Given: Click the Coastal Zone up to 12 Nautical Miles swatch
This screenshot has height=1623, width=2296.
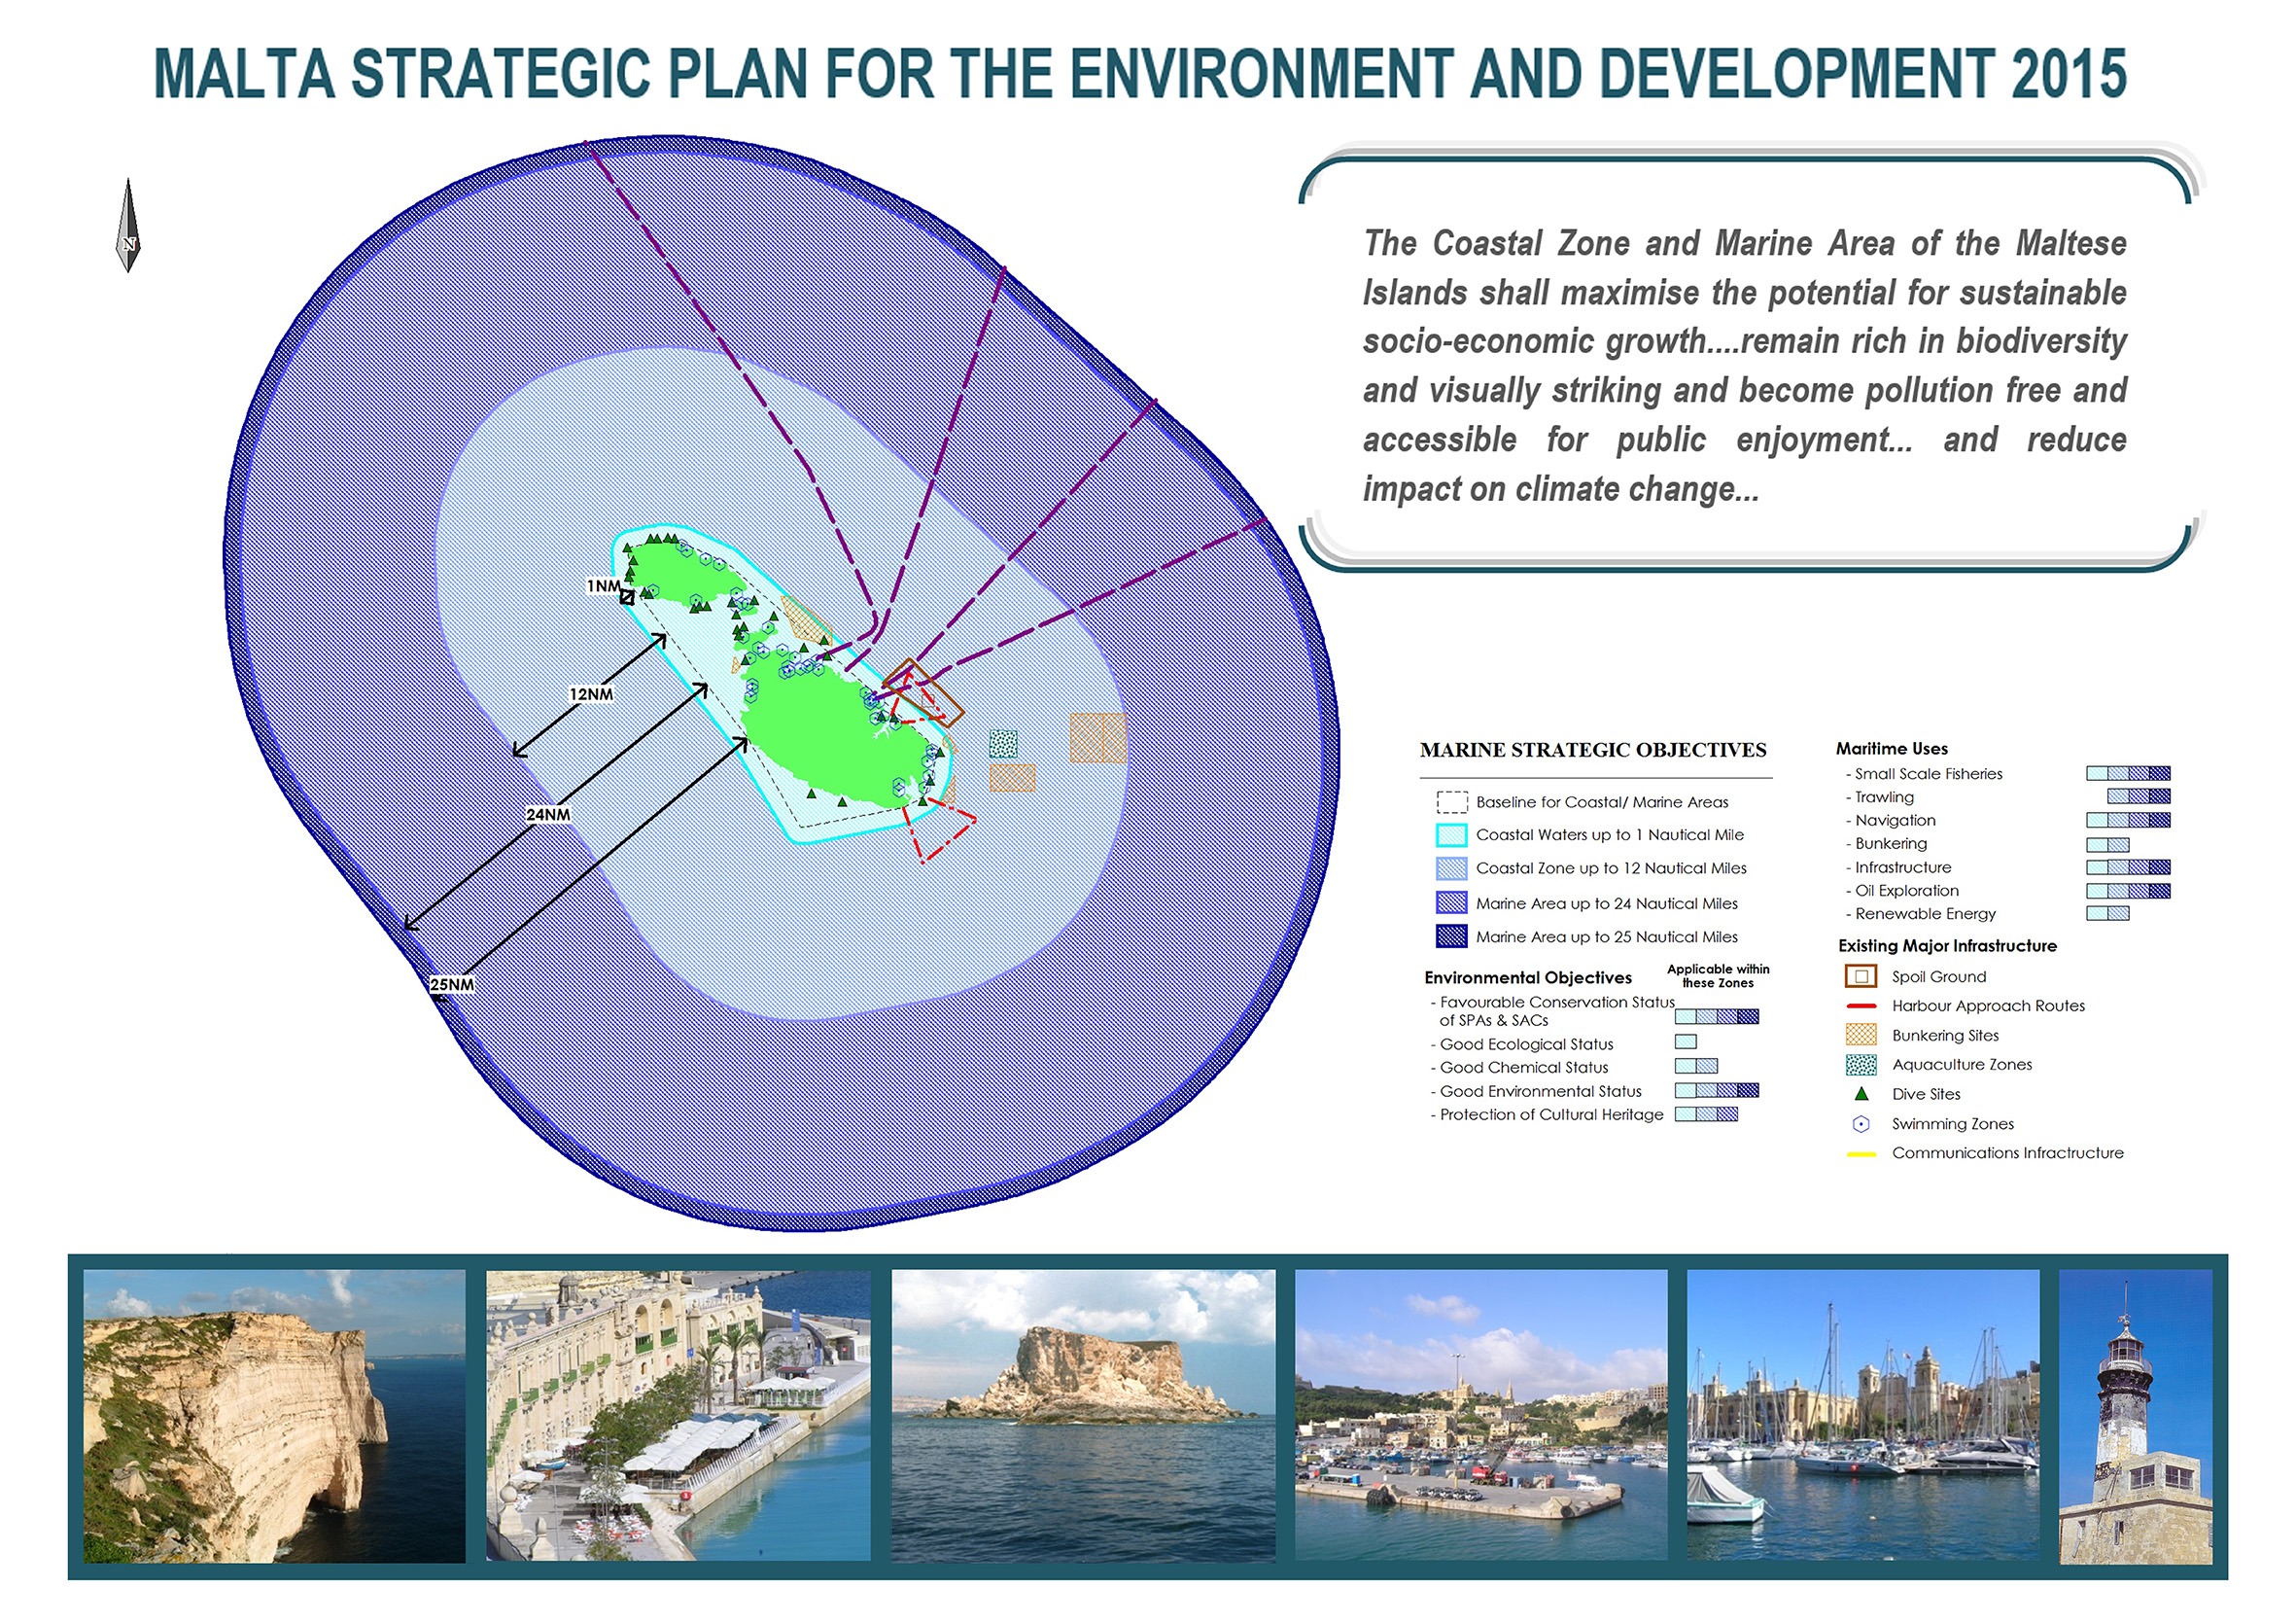Looking at the screenshot, I should (1452, 868).
